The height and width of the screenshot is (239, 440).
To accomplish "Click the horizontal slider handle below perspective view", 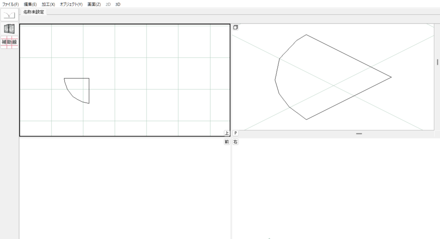I will 359,134.
